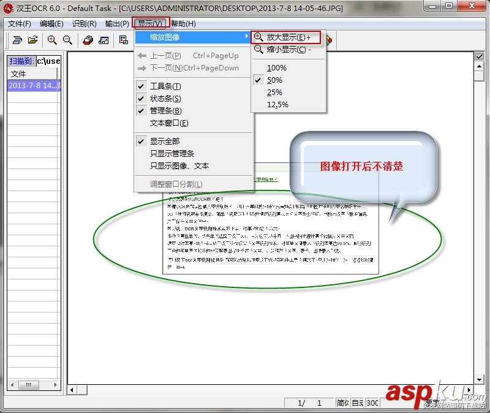Select the 100% zoom level
490x413 pixels.
tap(277, 68)
